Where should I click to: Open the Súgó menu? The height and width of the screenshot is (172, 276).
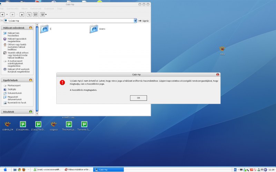click(x=59, y=9)
